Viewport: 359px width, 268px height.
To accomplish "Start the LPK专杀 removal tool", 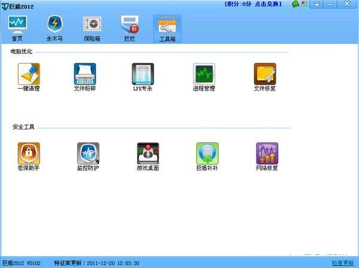I will pos(143,77).
